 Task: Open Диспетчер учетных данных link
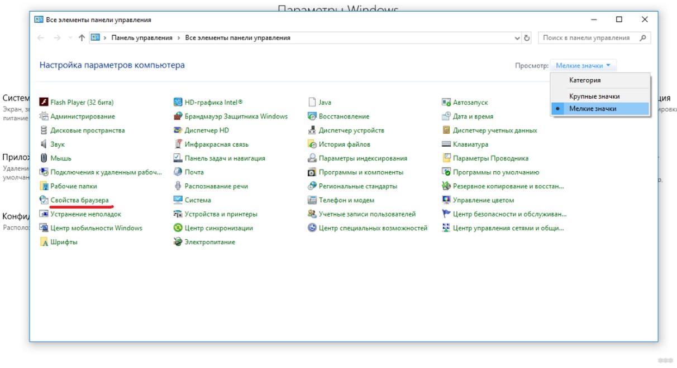(x=495, y=130)
